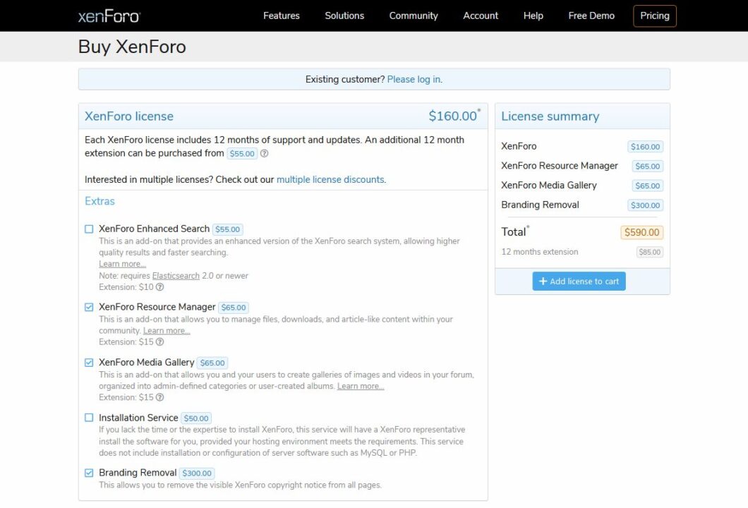748x508 pixels.
Task: Click the $590.00 total price in License summary
Action: [x=642, y=232]
